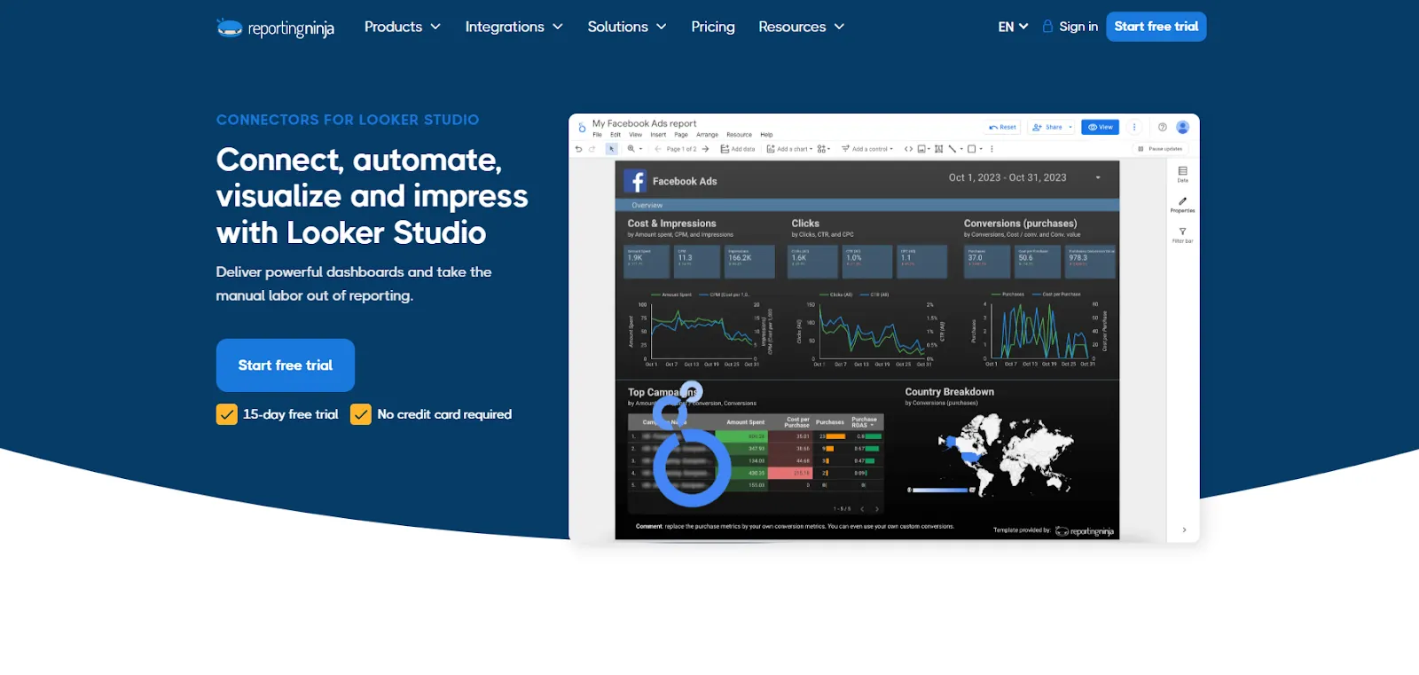Open the Help menu in Looker Studio
Image resolution: width=1419 pixels, height=675 pixels.
[766, 135]
